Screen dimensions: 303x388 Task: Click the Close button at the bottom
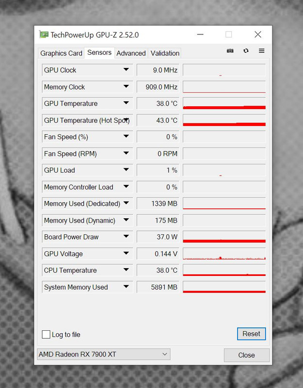(246, 355)
